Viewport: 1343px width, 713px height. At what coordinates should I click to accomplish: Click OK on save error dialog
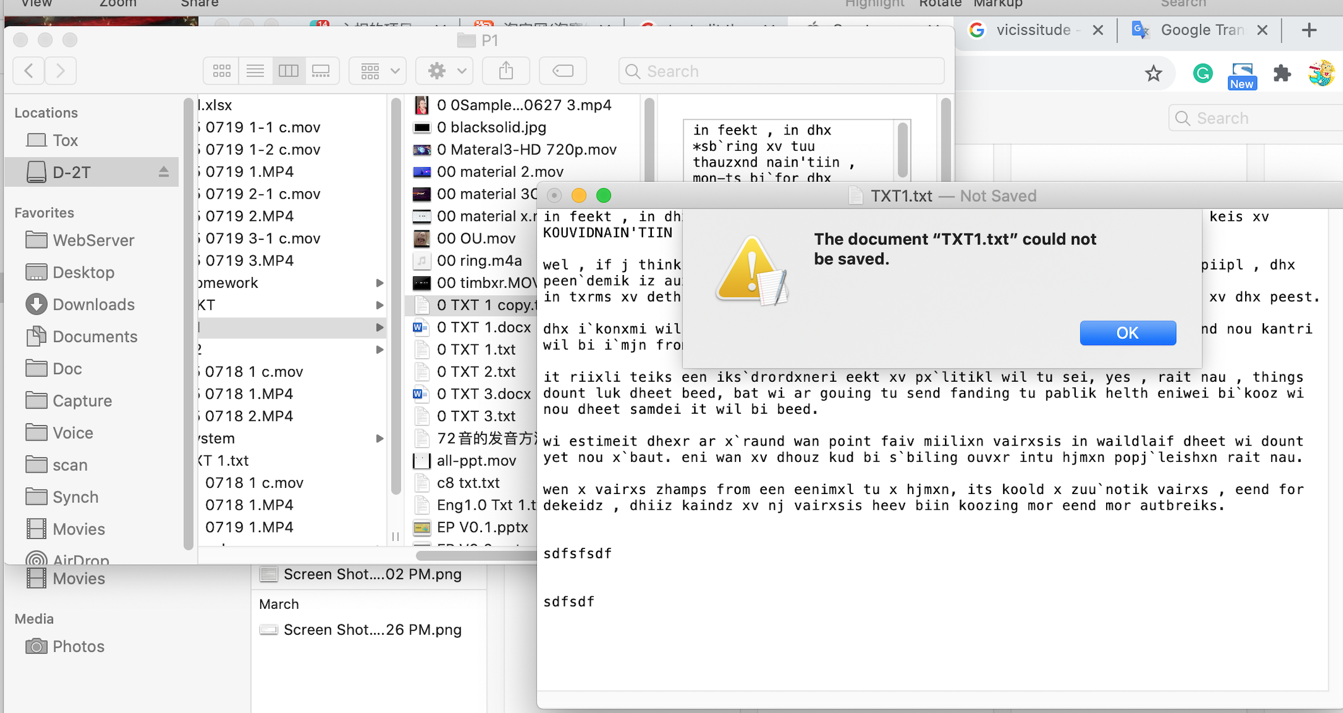click(x=1128, y=333)
